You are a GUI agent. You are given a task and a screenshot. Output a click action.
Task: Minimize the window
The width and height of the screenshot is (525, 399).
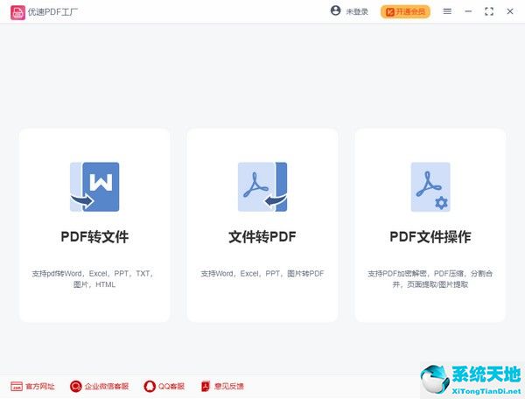click(468, 11)
